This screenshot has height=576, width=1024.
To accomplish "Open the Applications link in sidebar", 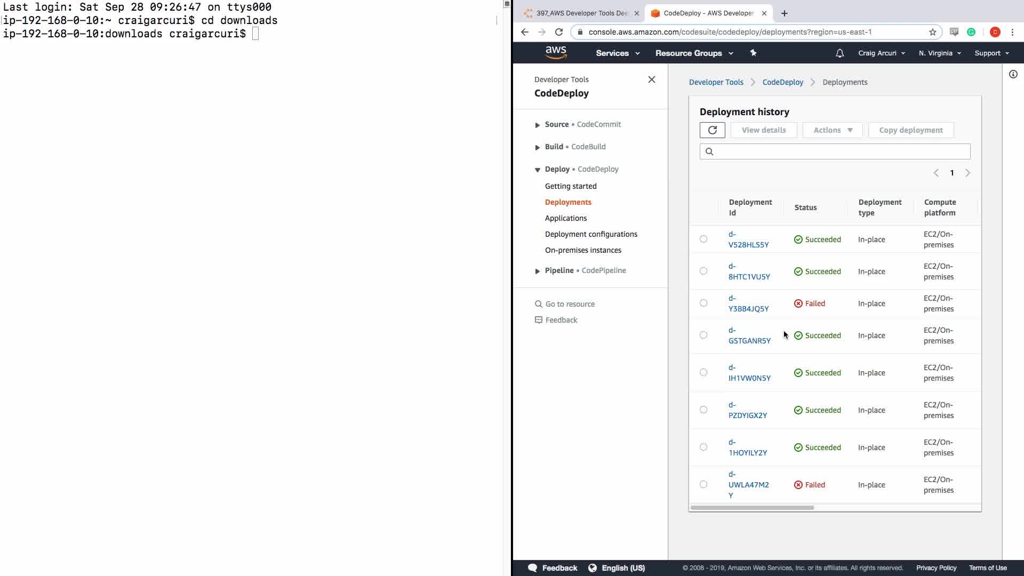I will [565, 218].
